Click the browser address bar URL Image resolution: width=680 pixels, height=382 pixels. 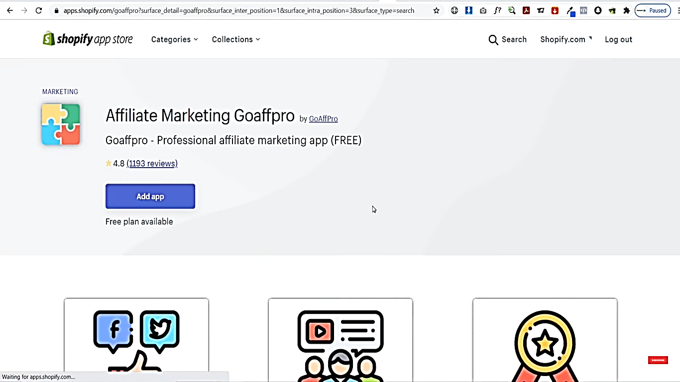click(x=239, y=10)
